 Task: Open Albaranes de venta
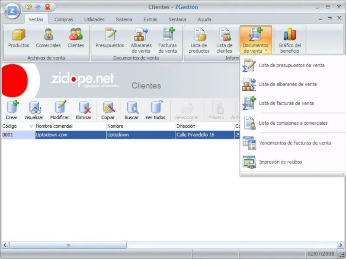[141, 40]
